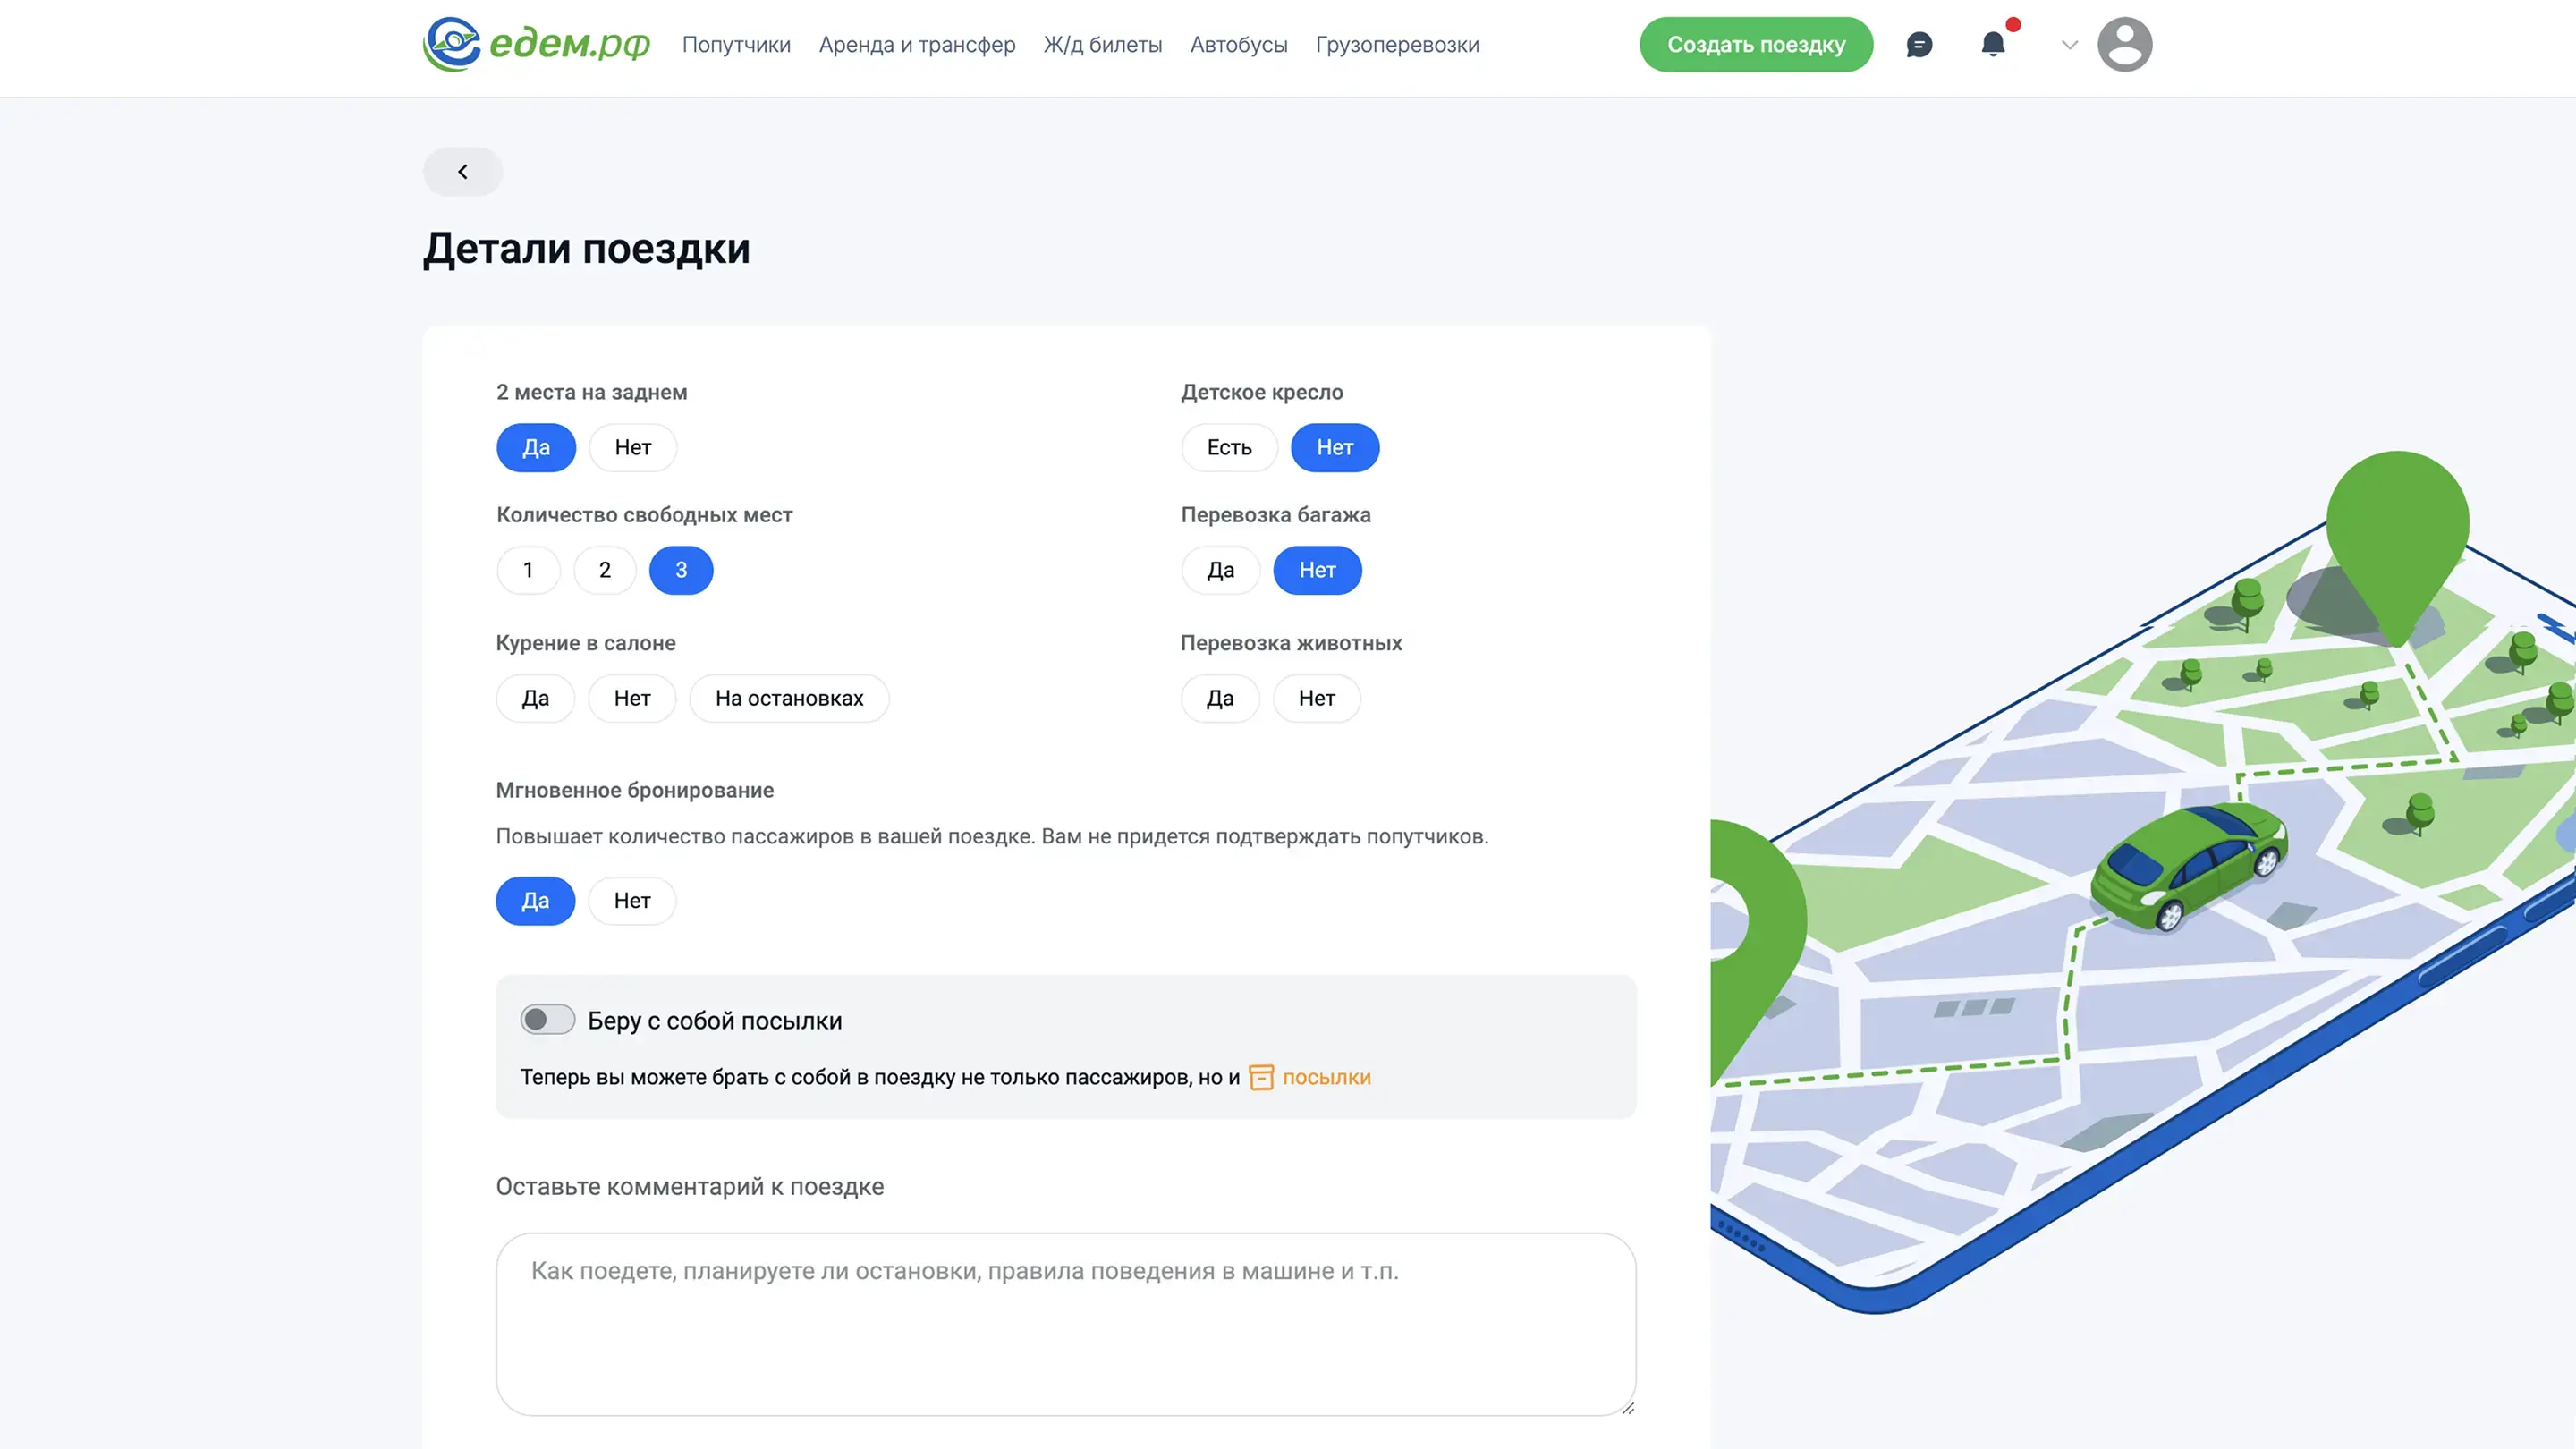
Task: Open the Ж/д билеты menu item
Action: coord(1102,45)
